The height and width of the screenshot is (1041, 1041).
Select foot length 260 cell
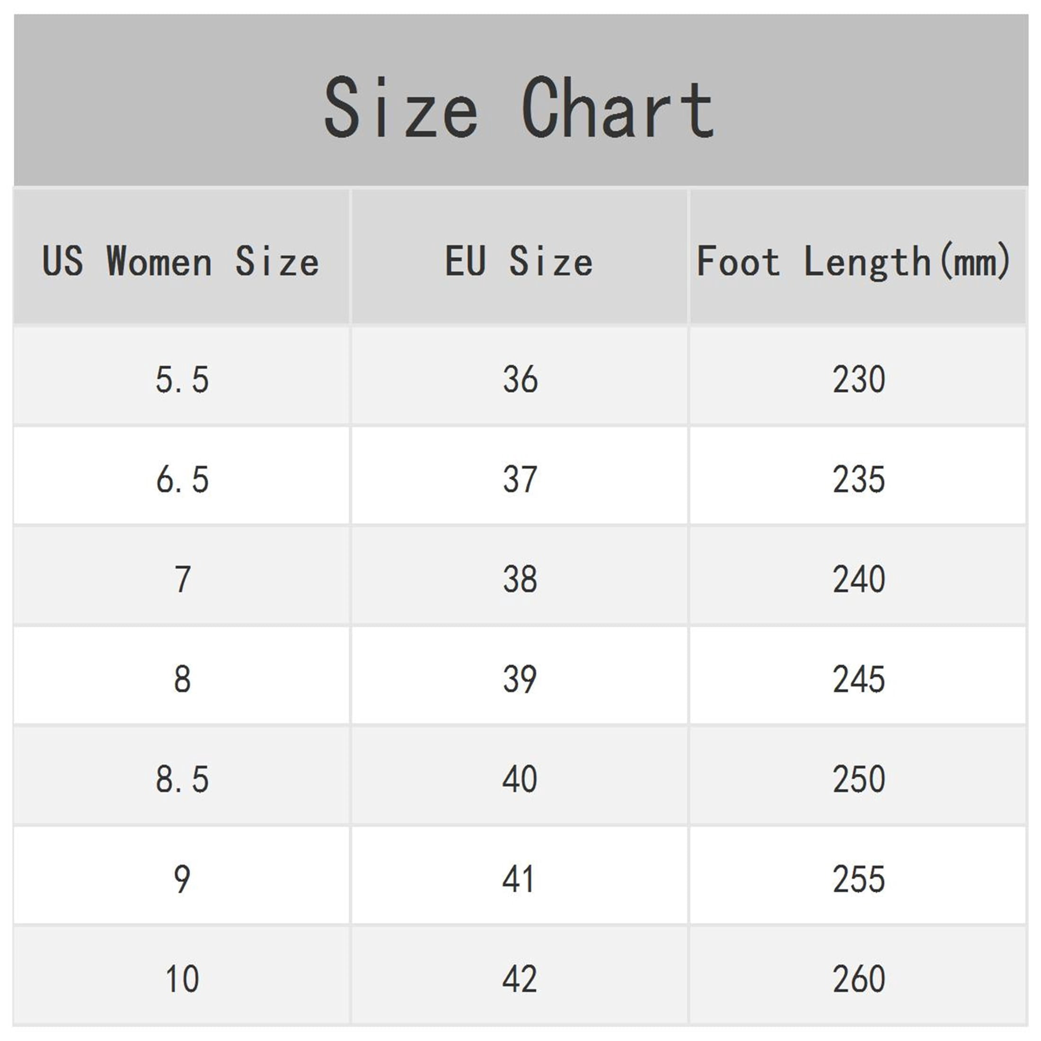click(x=858, y=975)
